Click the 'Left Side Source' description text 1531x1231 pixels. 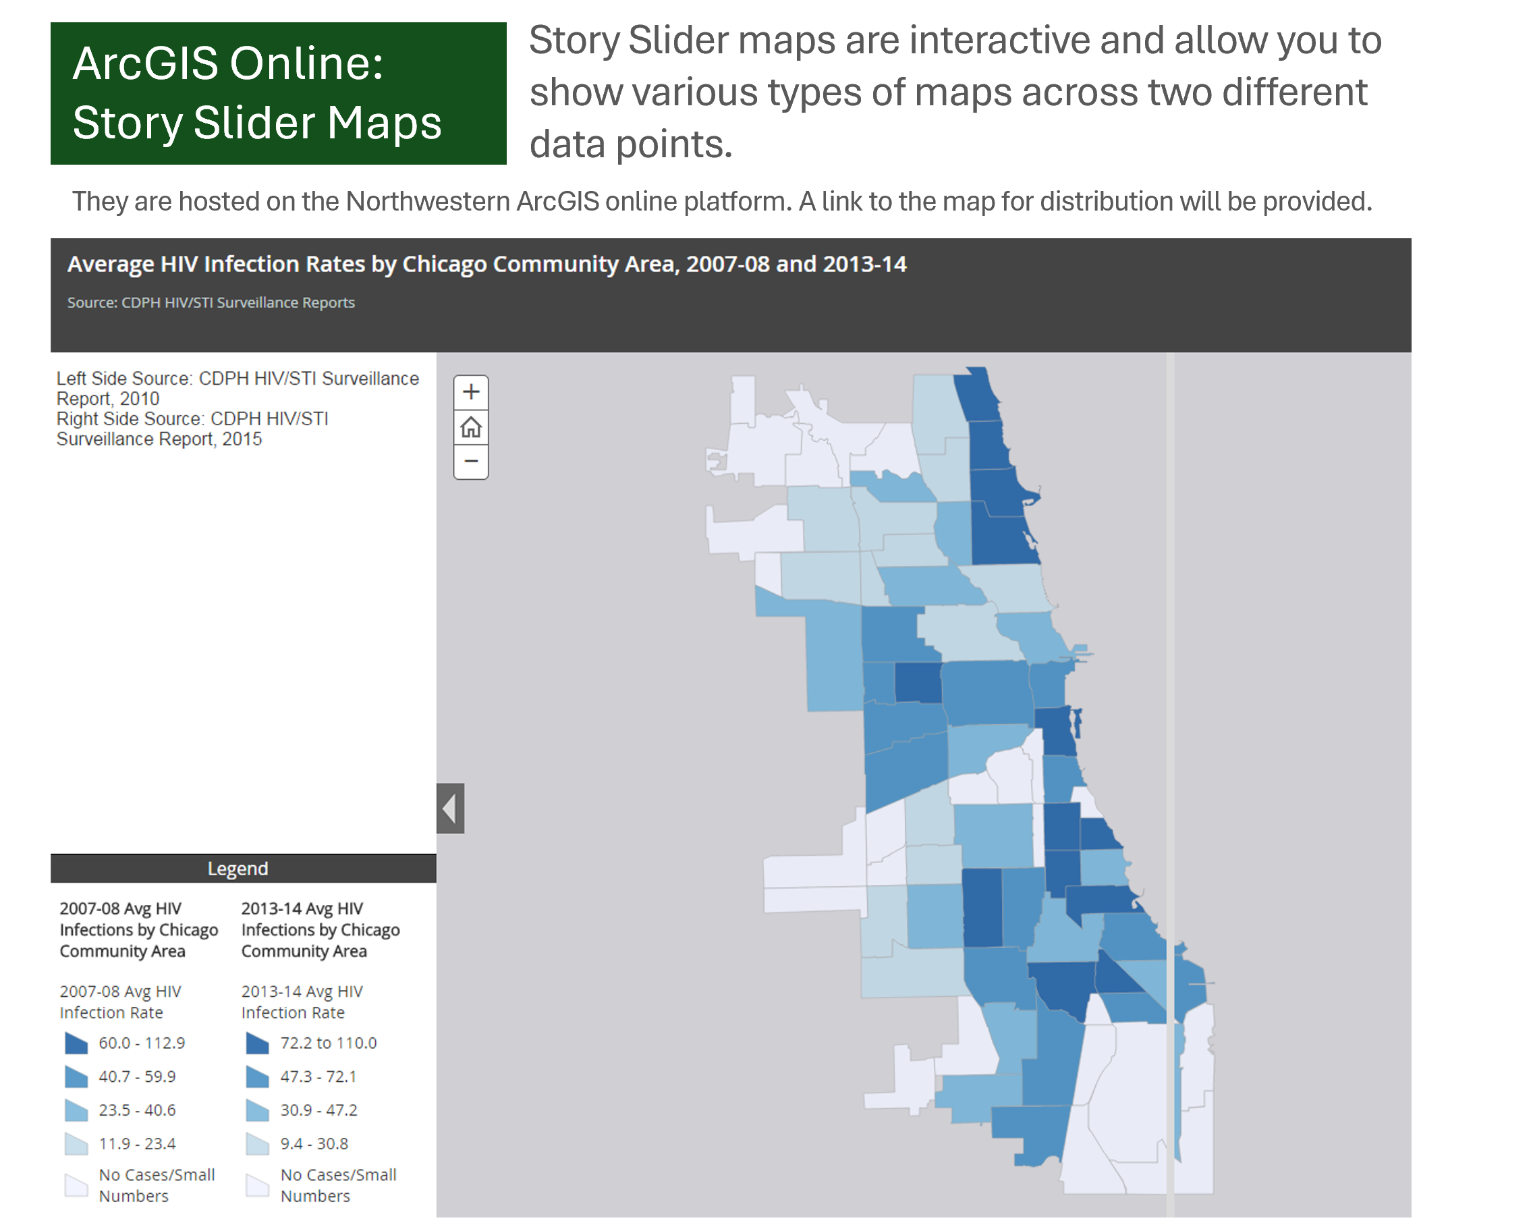[x=238, y=389]
